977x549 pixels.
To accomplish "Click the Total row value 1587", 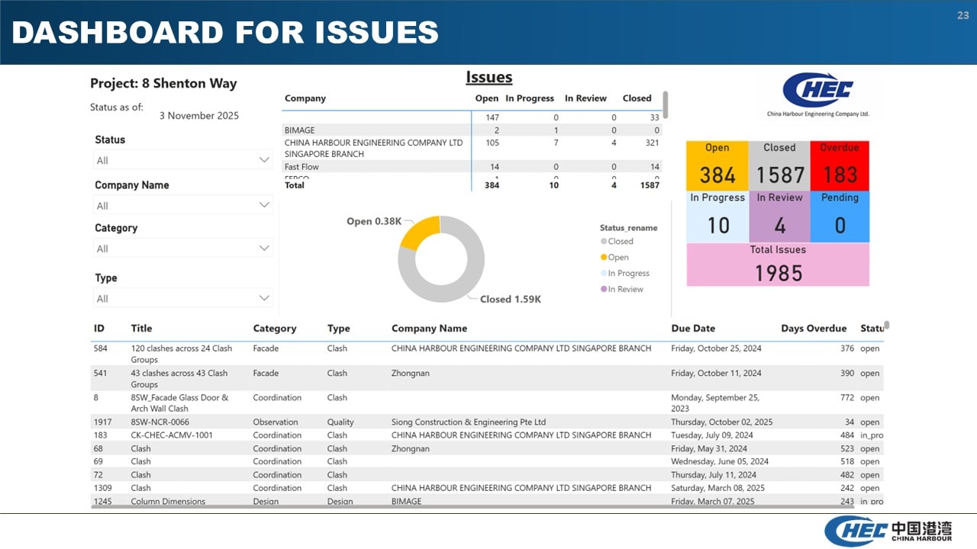I will tap(650, 185).
